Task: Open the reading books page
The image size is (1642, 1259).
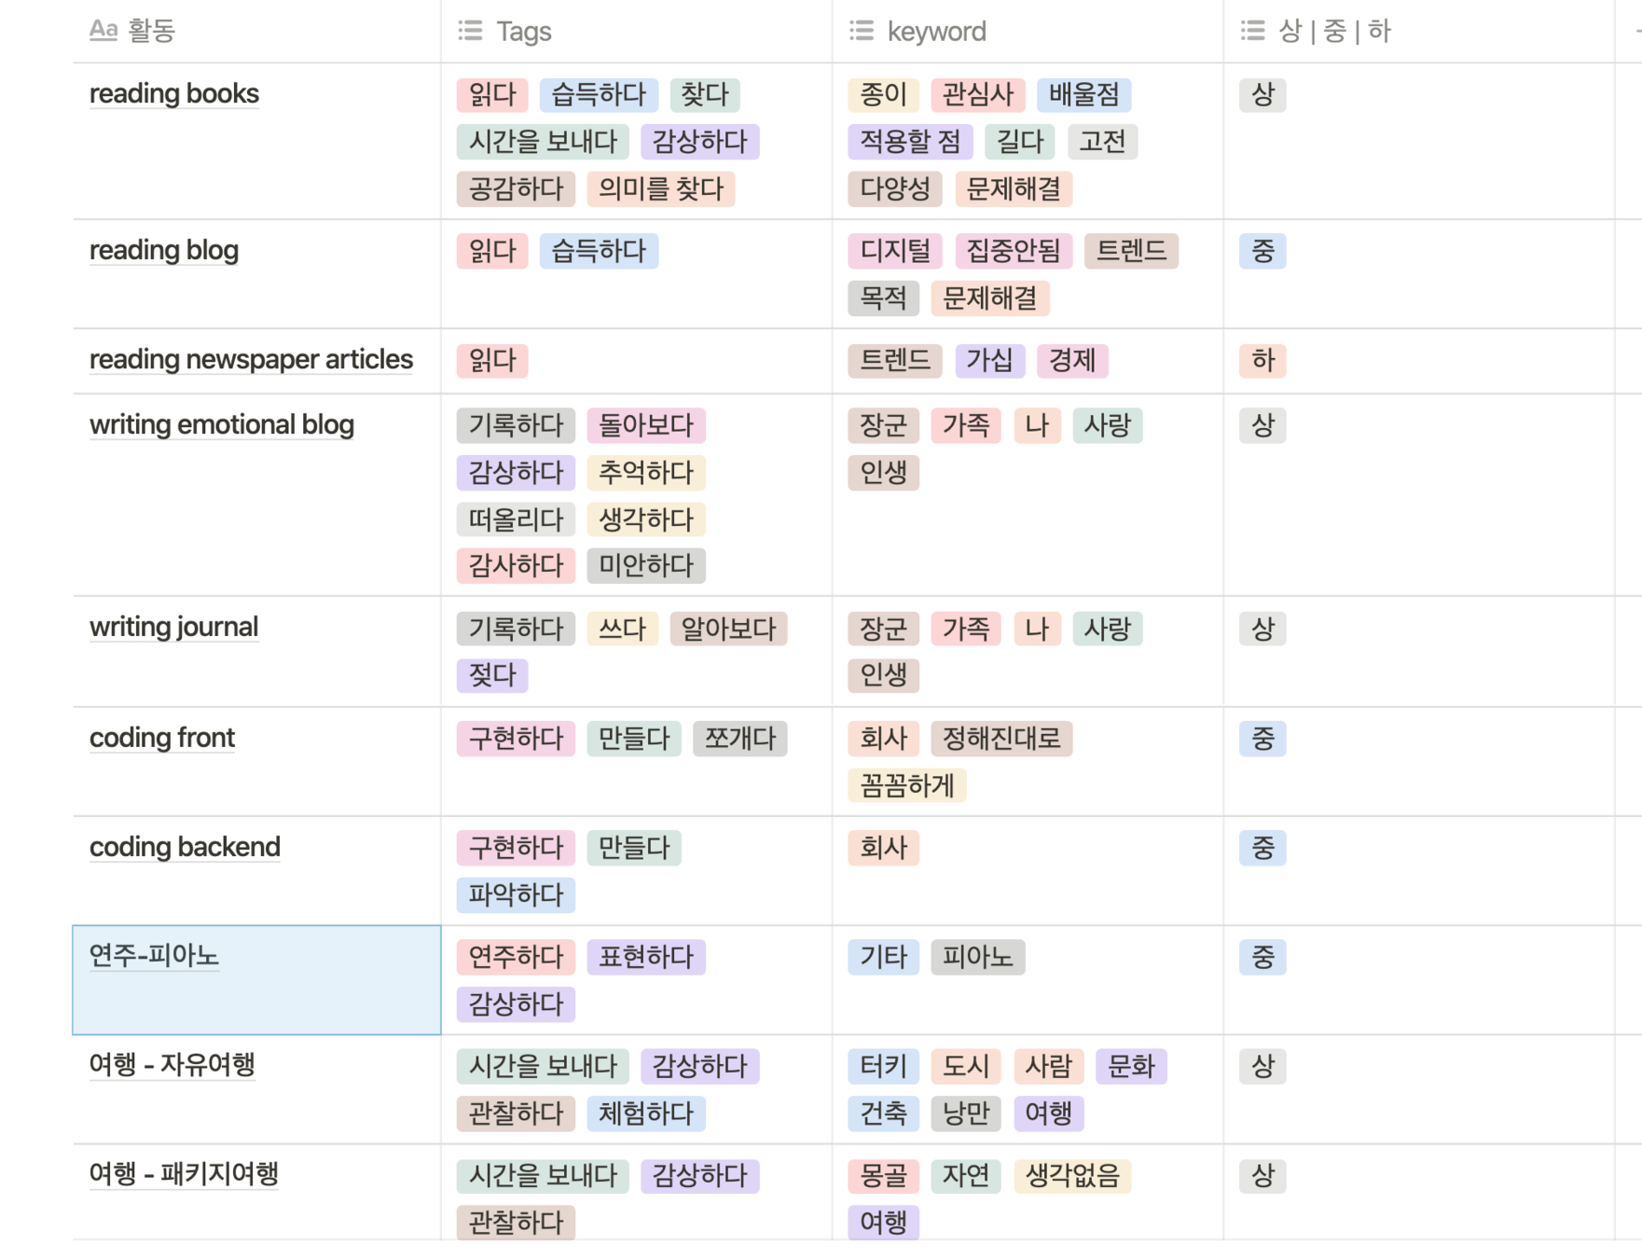Action: pos(174,94)
